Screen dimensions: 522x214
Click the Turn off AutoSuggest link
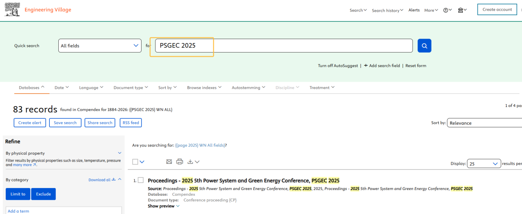(x=338, y=66)
